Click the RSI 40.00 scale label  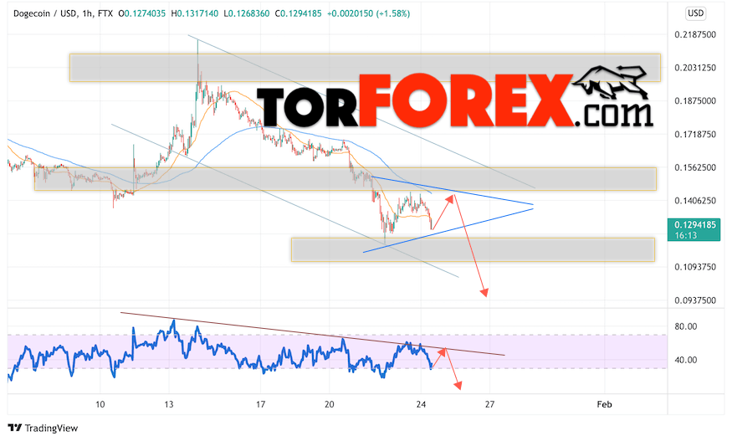pyautogui.click(x=685, y=360)
